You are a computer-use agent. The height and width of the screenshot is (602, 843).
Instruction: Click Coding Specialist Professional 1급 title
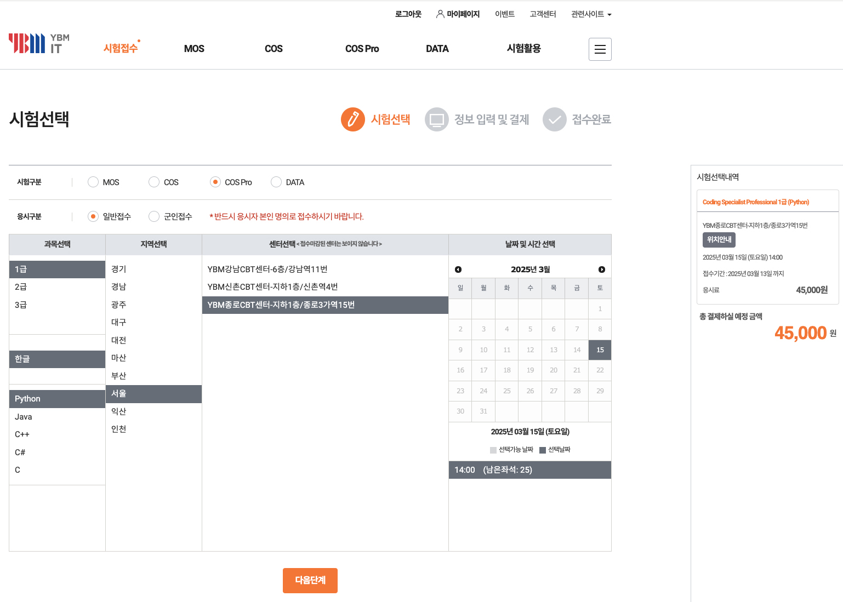[x=756, y=202]
